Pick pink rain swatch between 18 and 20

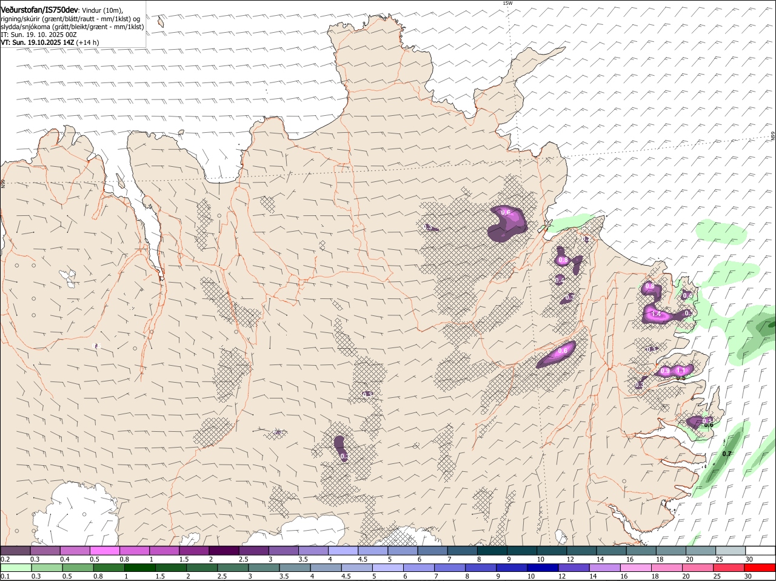(x=666, y=568)
